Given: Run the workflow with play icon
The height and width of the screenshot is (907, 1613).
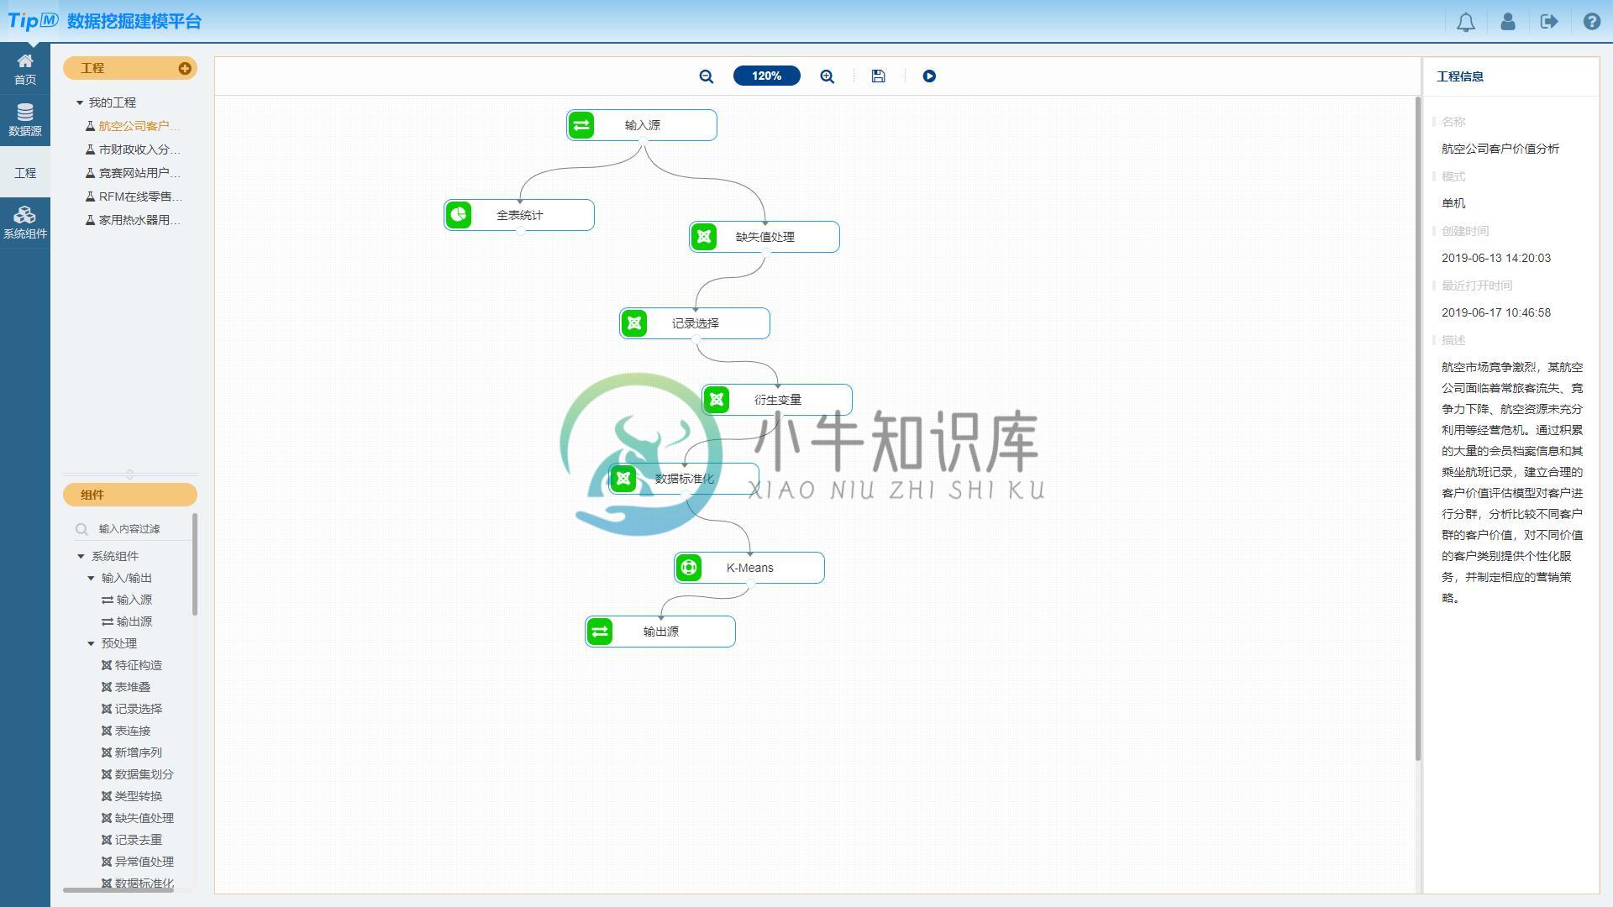Looking at the screenshot, I should [929, 76].
